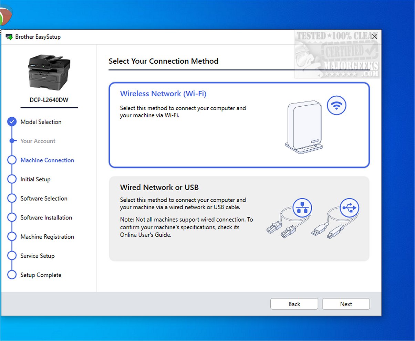Click the note about wired connection support
The width and height of the screenshot is (415, 341).
click(x=186, y=227)
